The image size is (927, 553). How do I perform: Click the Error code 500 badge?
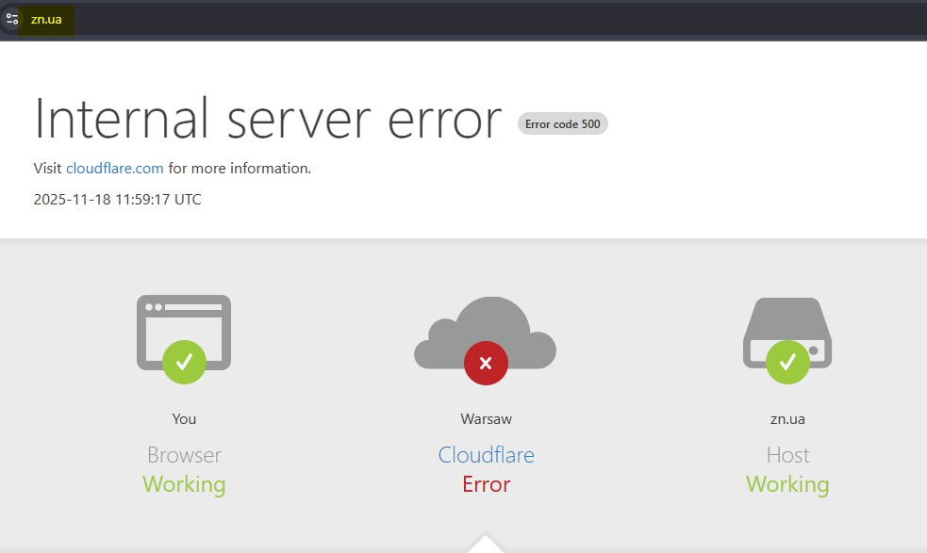pyautogui.click(x=563, y=123)
